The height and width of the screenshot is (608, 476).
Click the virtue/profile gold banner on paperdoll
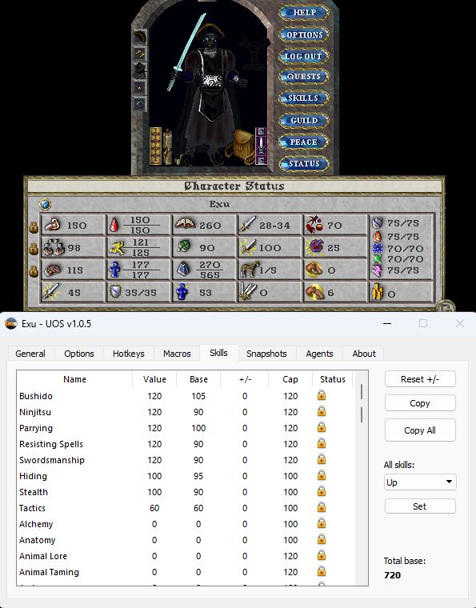155,146
